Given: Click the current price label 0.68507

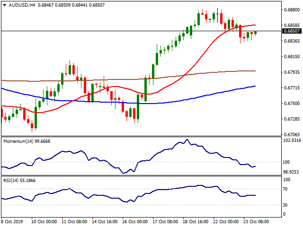Looking at the screenshot, I should pos(292,31).
